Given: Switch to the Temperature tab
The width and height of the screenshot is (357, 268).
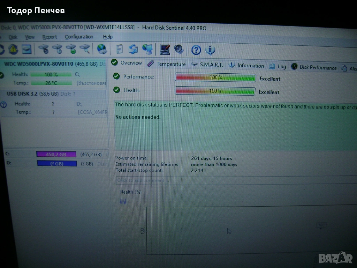Looking at the screenshot, I should coord(167,64).
